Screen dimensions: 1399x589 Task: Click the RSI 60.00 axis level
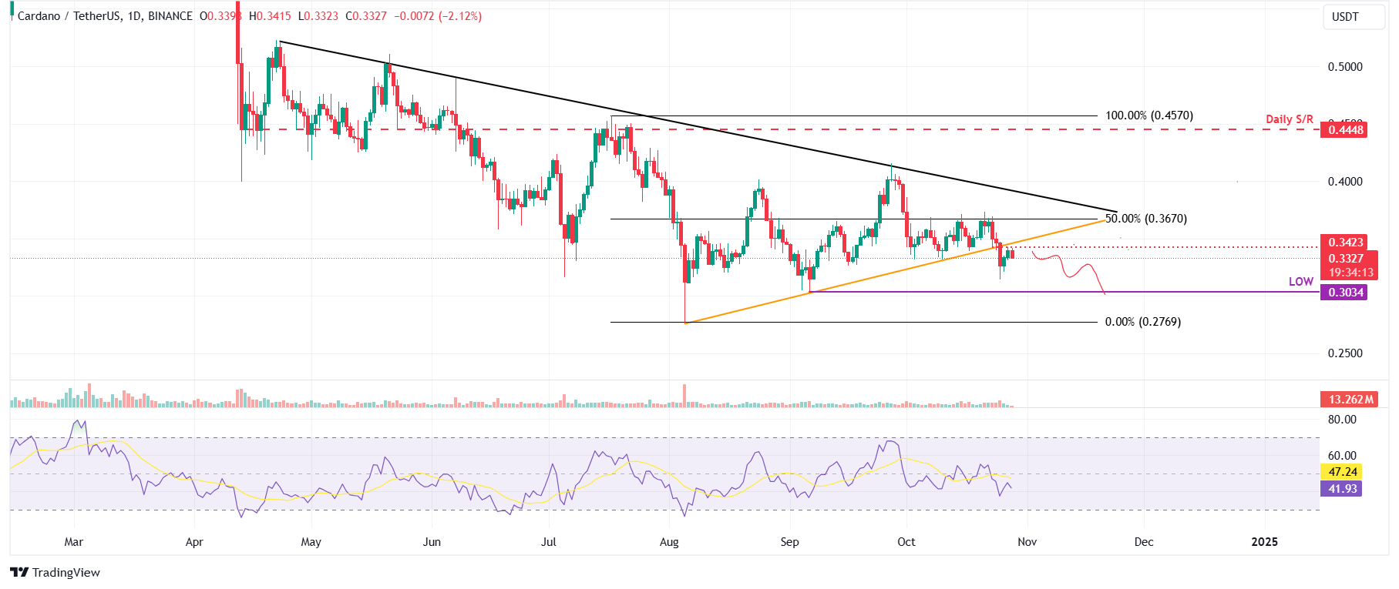pos(1342,456)
